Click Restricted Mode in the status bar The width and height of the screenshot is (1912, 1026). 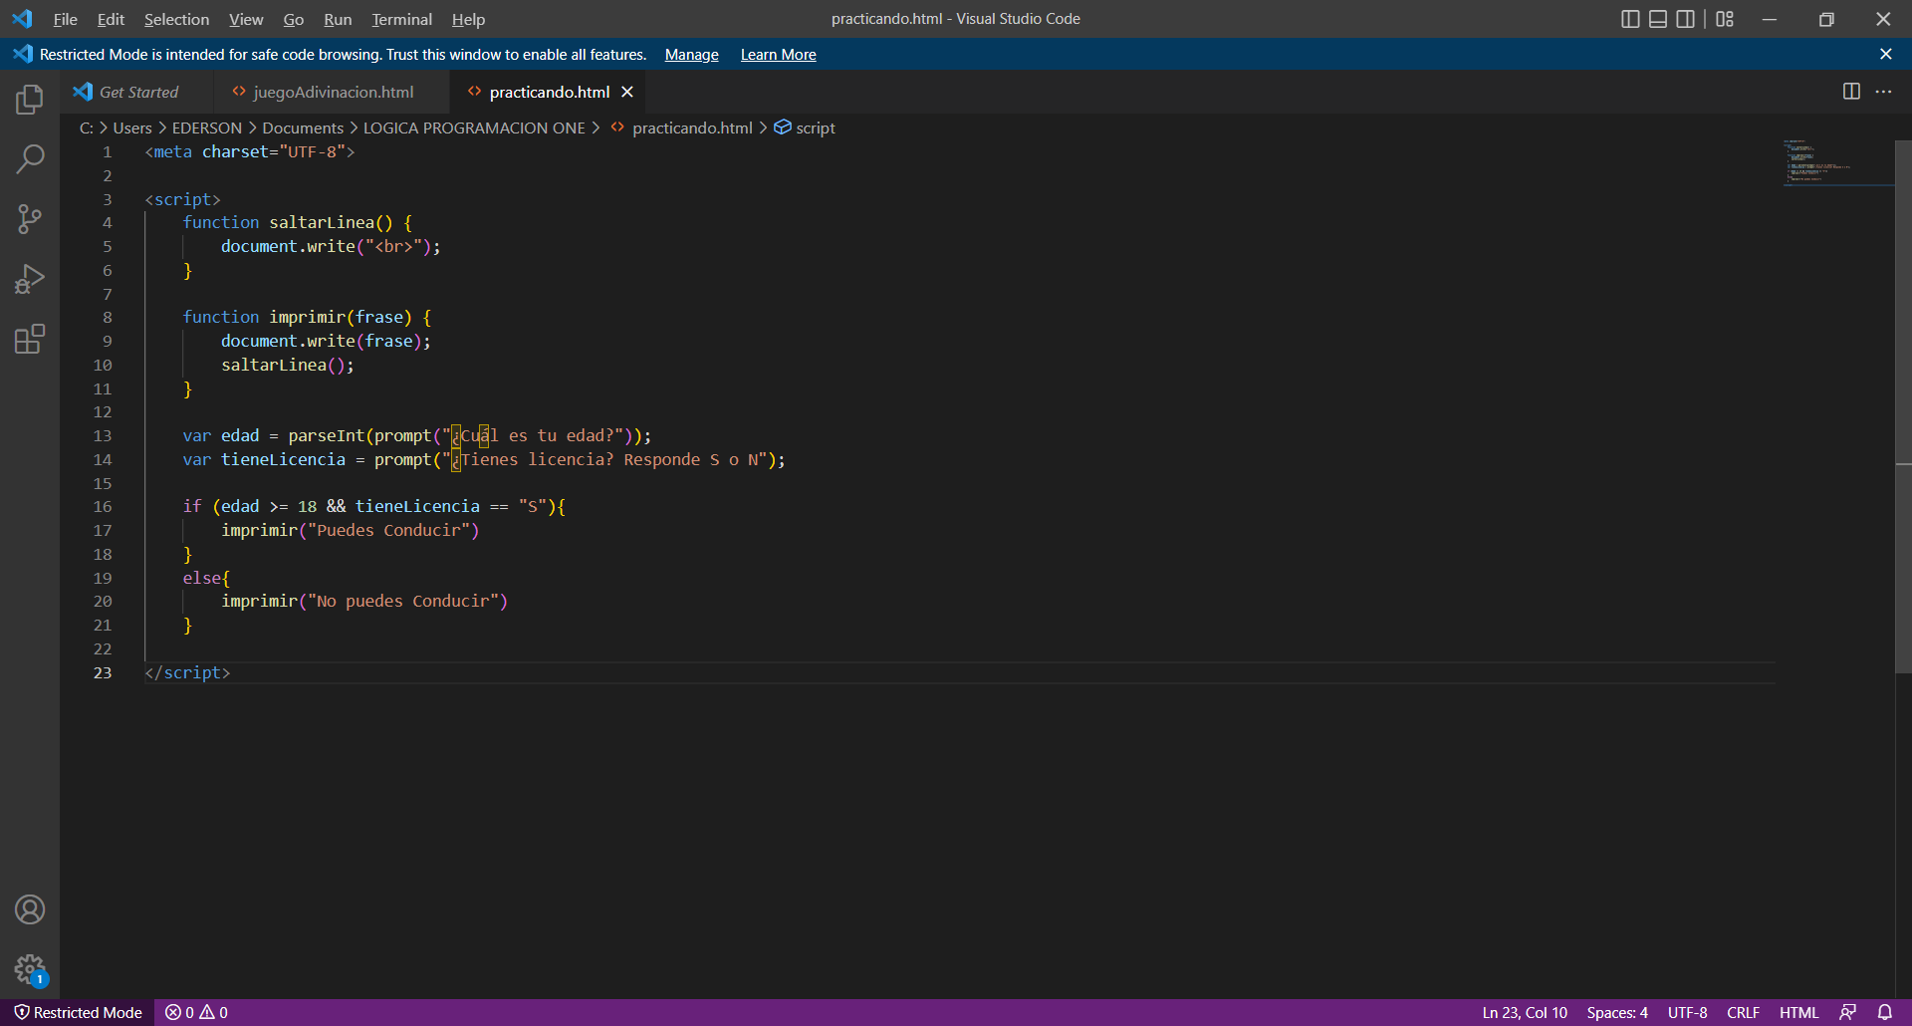click(78, 1012)
